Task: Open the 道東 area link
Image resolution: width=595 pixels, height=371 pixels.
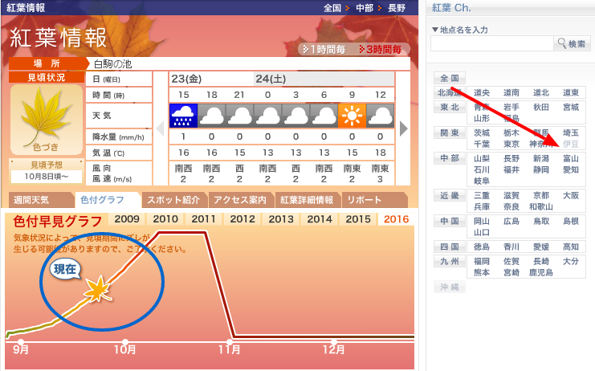Action: [x=571, y=92]
